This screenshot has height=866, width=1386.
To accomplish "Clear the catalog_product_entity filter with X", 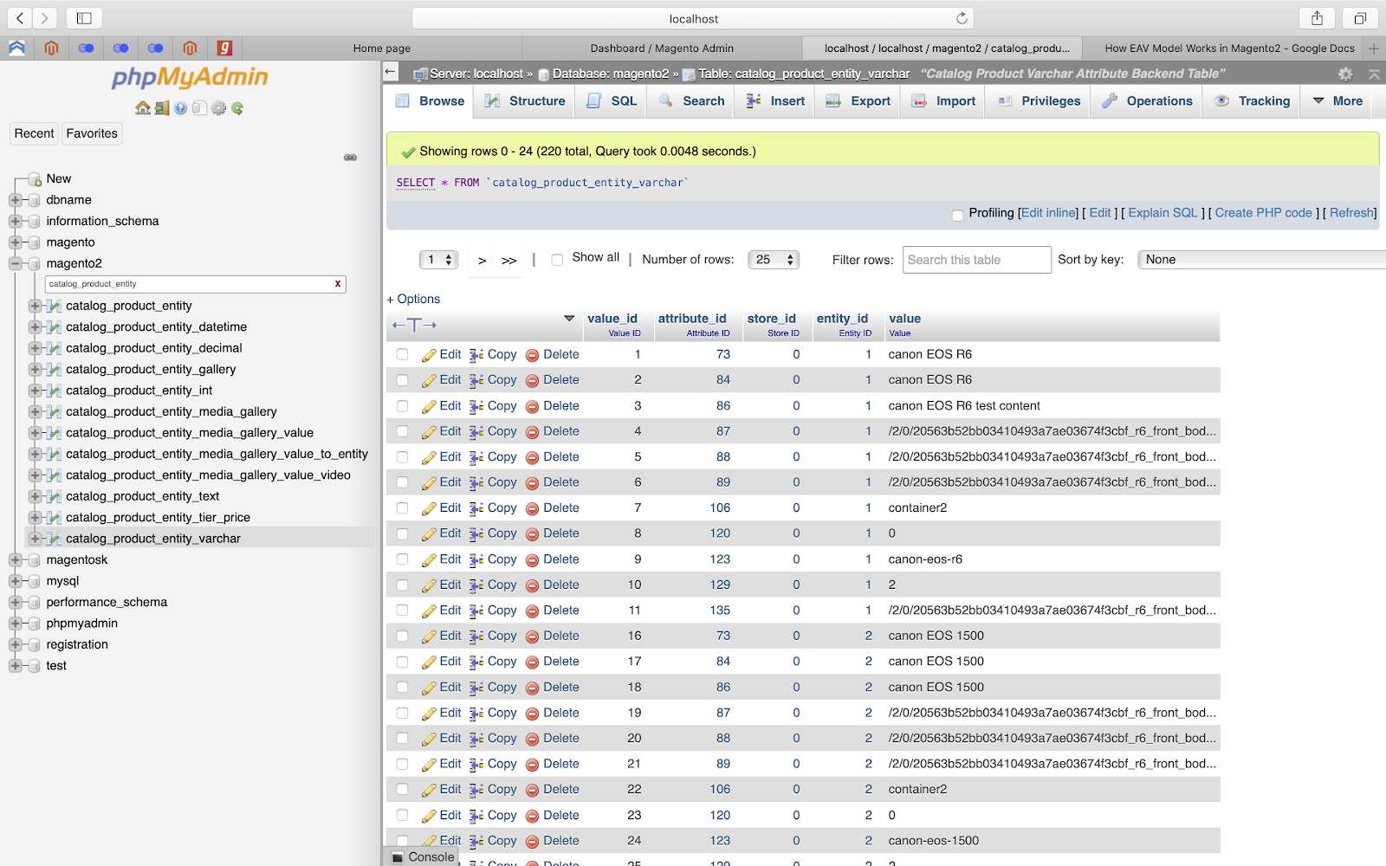I will [x=338, y=284].
